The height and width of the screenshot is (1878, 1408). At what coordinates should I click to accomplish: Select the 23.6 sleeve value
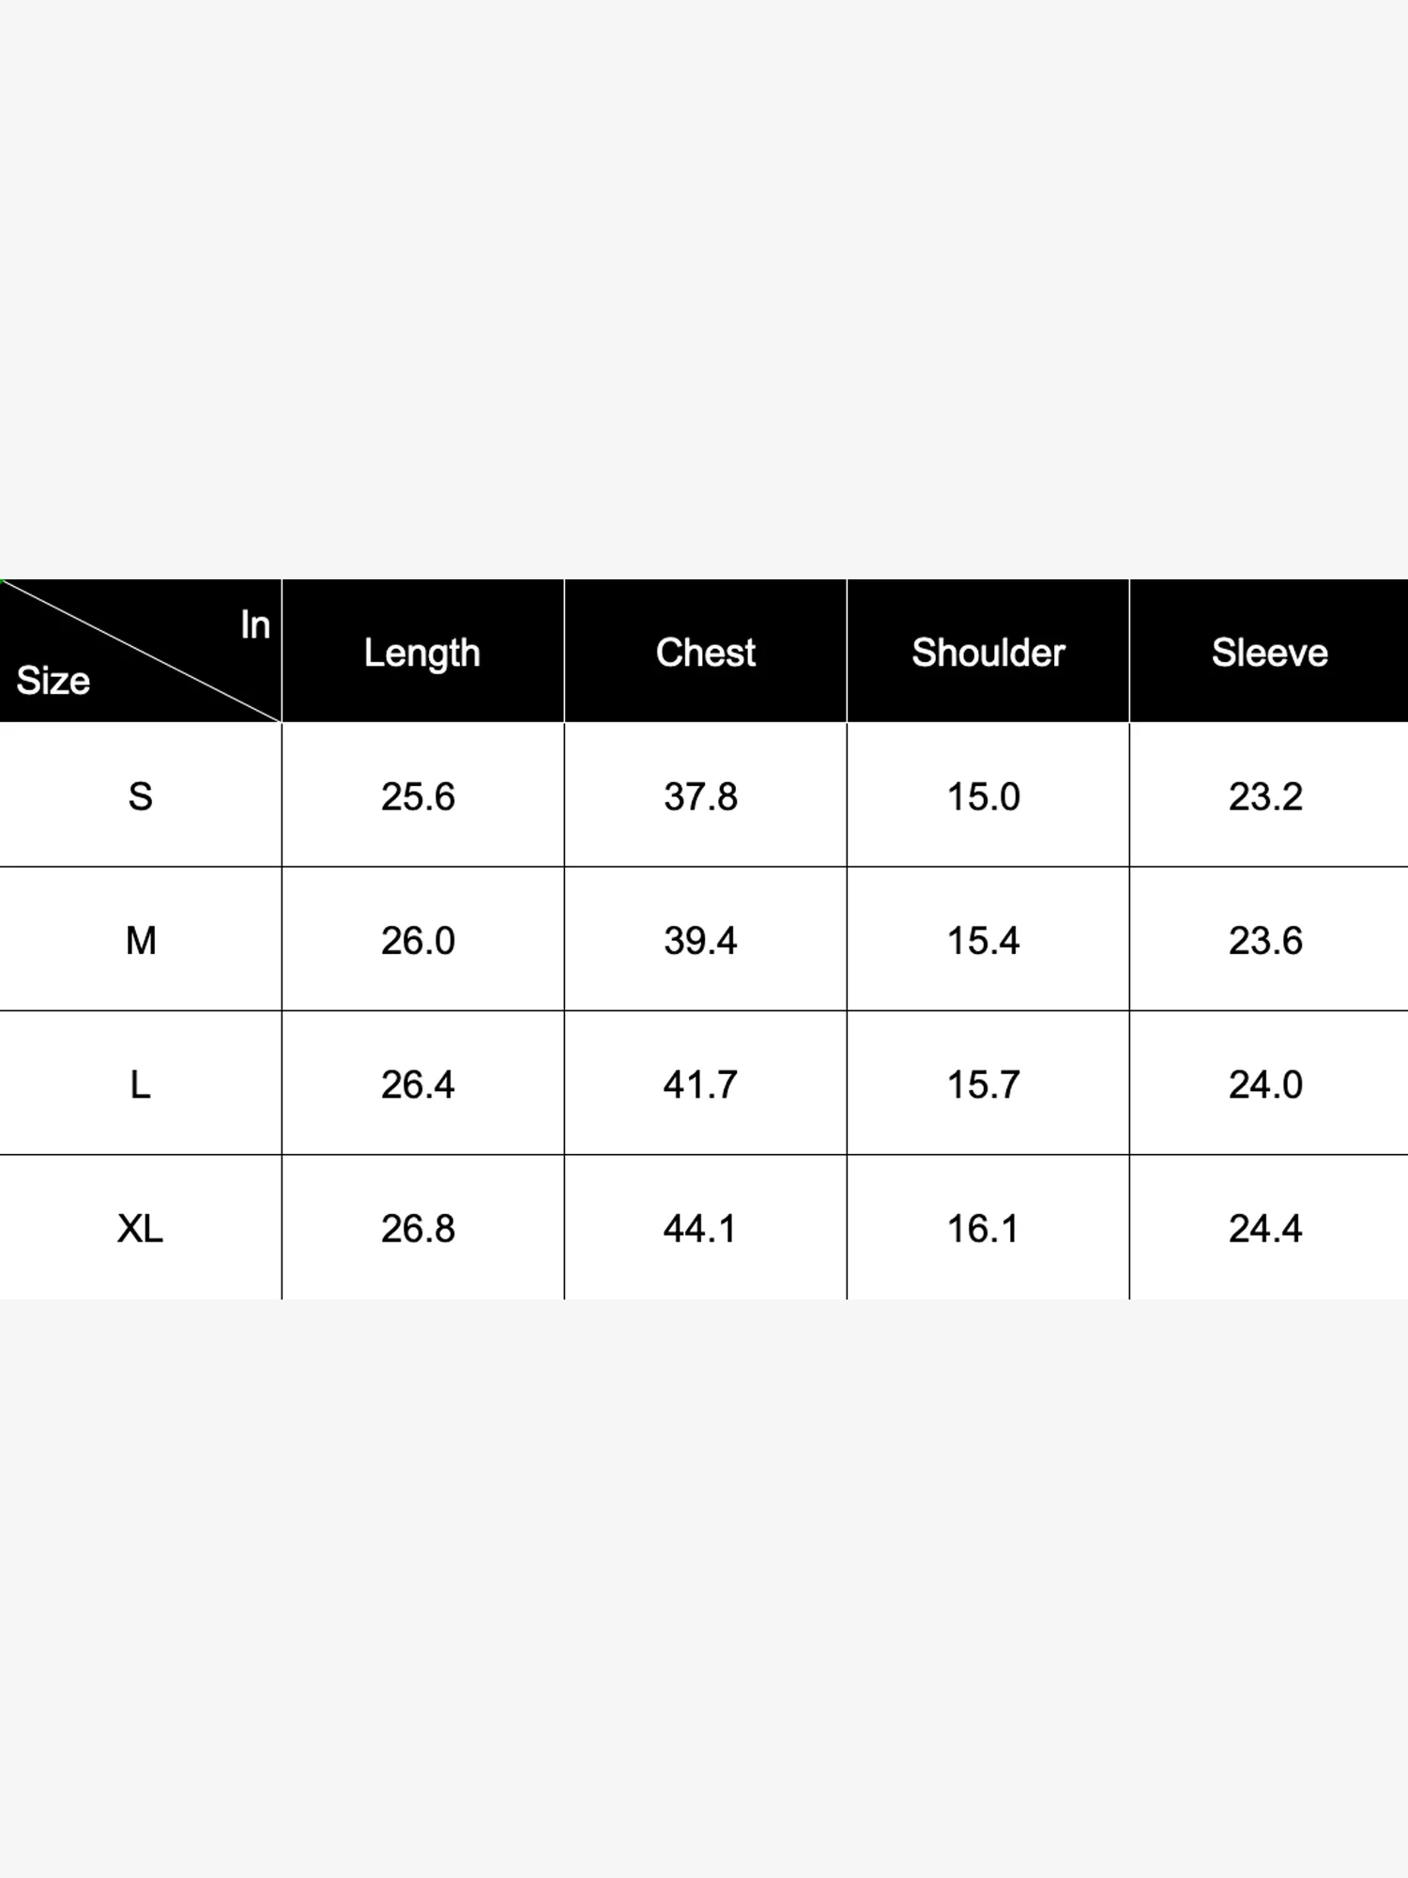coord(1265,940)
